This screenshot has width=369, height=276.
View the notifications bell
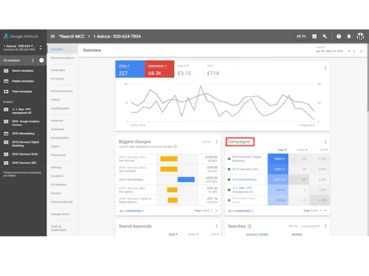pyautogui.click(x=349, y=36)
